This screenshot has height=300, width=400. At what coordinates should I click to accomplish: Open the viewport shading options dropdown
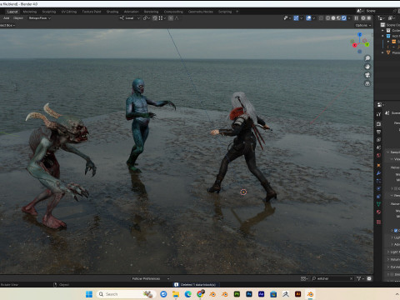point(349,18)
